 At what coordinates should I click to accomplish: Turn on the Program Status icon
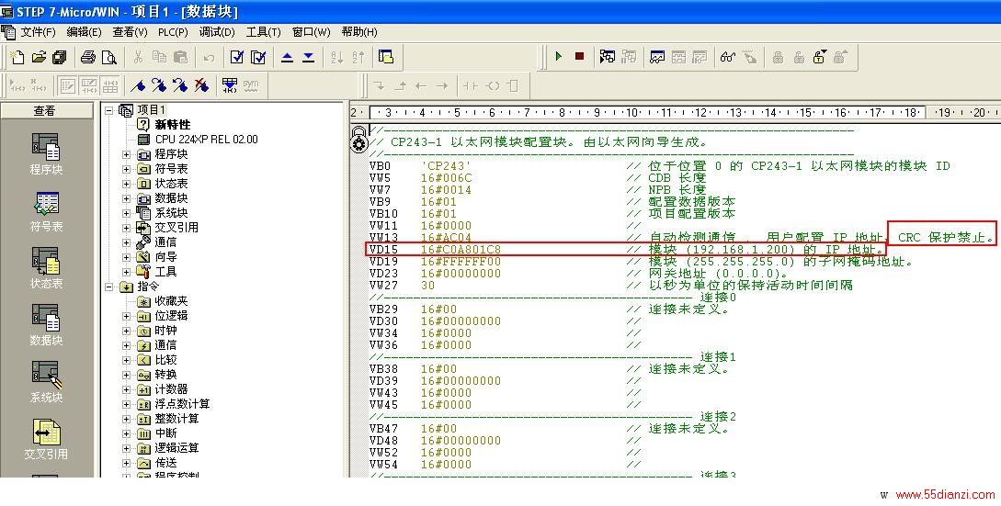(x=607, y=57)
